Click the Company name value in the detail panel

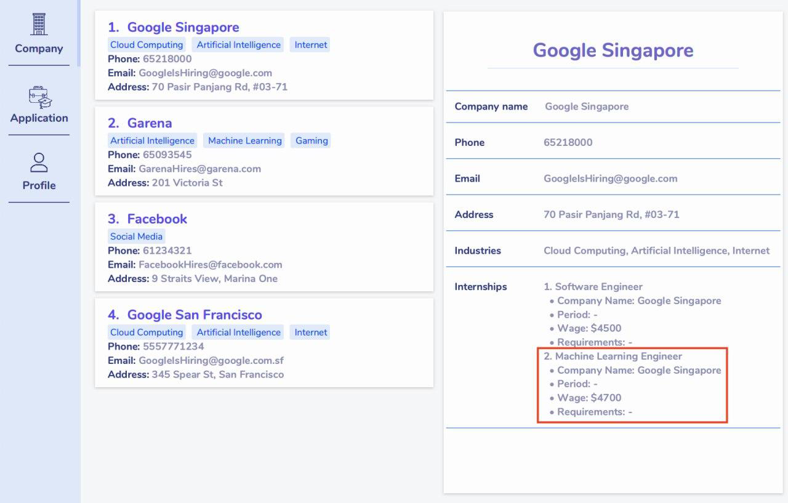pyautogui.click(x=587, y=107)
